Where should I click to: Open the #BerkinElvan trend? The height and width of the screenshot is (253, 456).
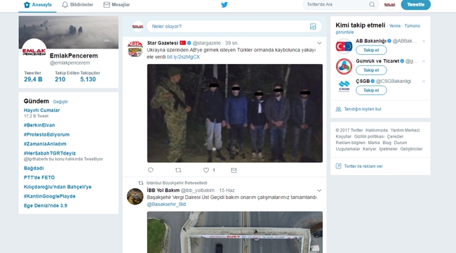[39, 125]
